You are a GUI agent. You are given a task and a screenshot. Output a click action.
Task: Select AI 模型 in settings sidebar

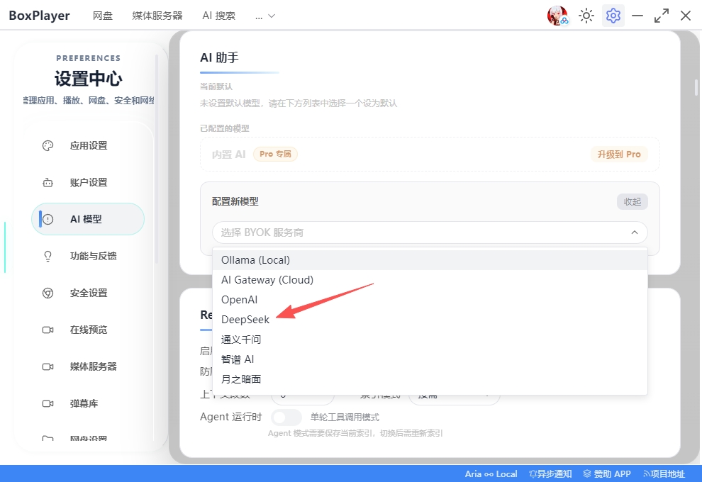[x=88, y=219]
